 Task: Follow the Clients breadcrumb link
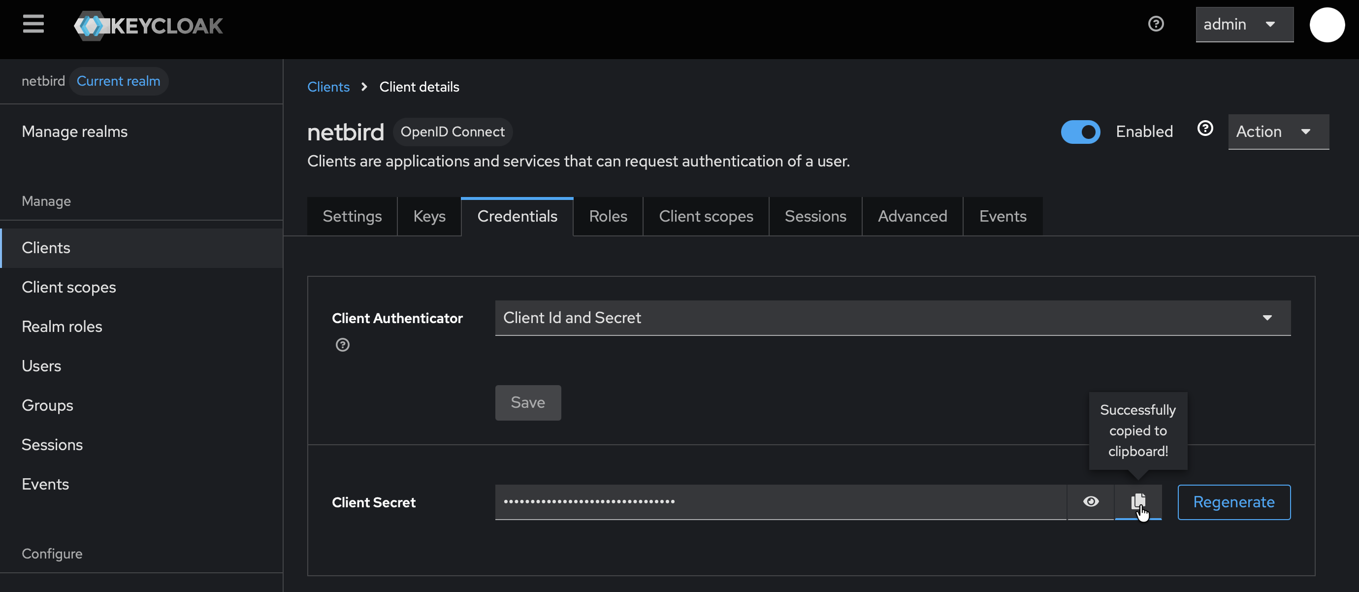pyautogui.click(x=328, y=87)
